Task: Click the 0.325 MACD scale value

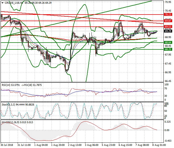Action: pos(168,122)
